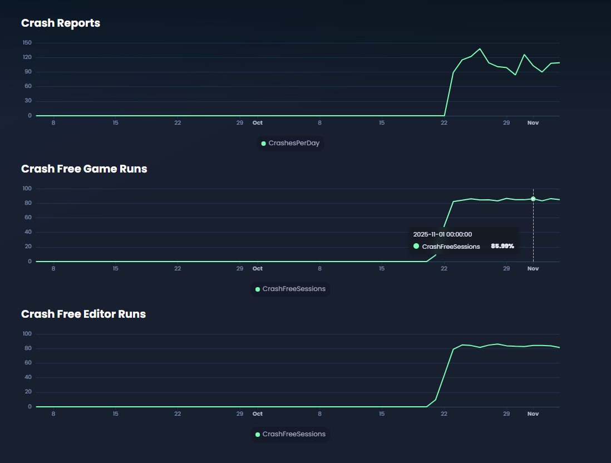Click the Oct label on Editor Runs axis

[x=258, y=414]
